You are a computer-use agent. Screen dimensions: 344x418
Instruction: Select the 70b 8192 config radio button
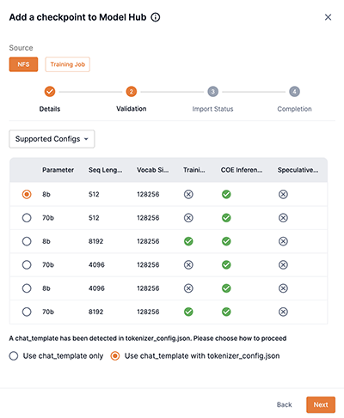click(27, 312)
